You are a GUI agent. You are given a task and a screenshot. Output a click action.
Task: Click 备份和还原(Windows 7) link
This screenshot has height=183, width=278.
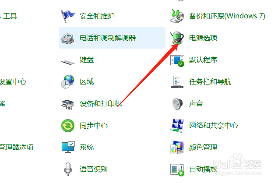click(227, 16)
